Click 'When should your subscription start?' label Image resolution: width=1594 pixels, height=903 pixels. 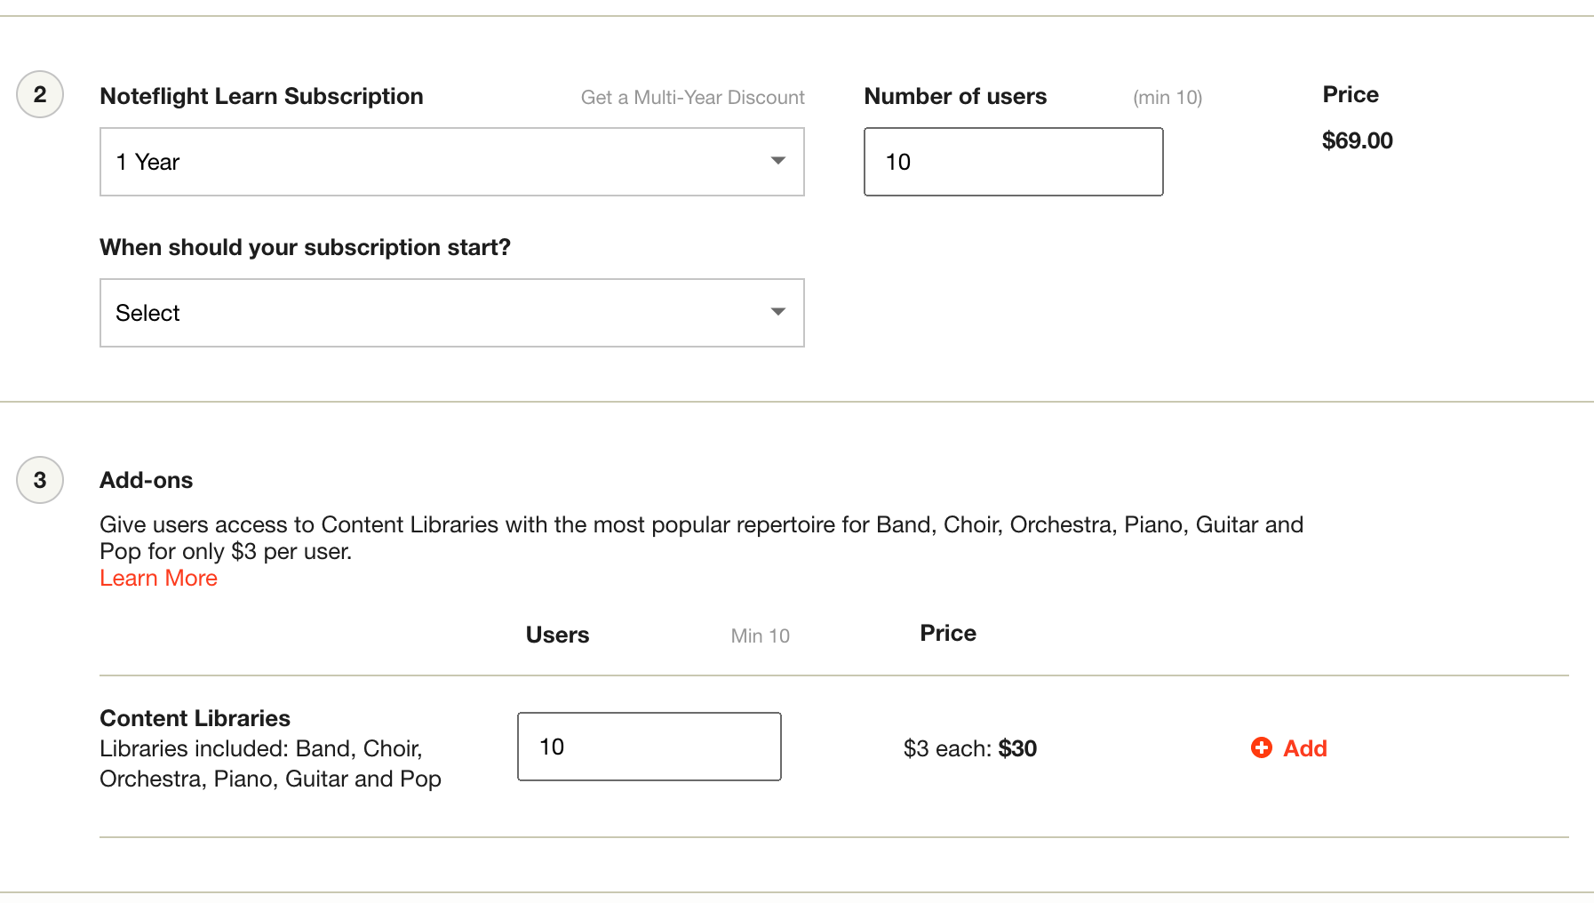point(305,247)
